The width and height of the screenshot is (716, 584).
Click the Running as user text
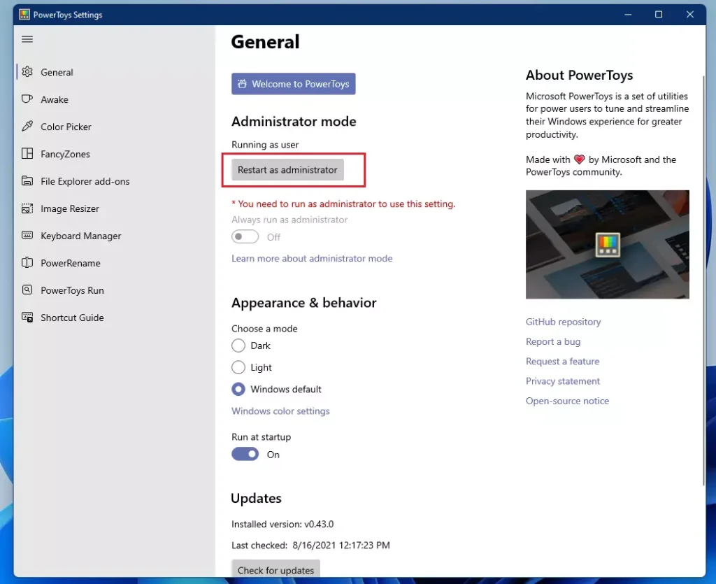point(265,145)
